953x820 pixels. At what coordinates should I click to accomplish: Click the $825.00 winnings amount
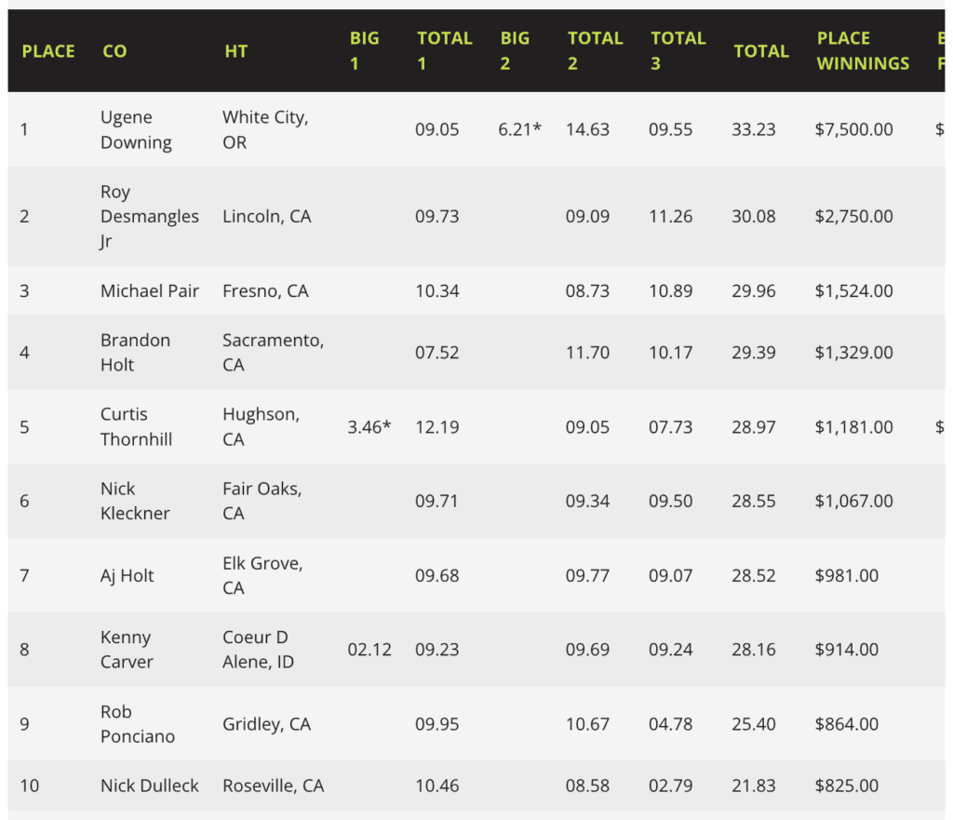(846, 786)
